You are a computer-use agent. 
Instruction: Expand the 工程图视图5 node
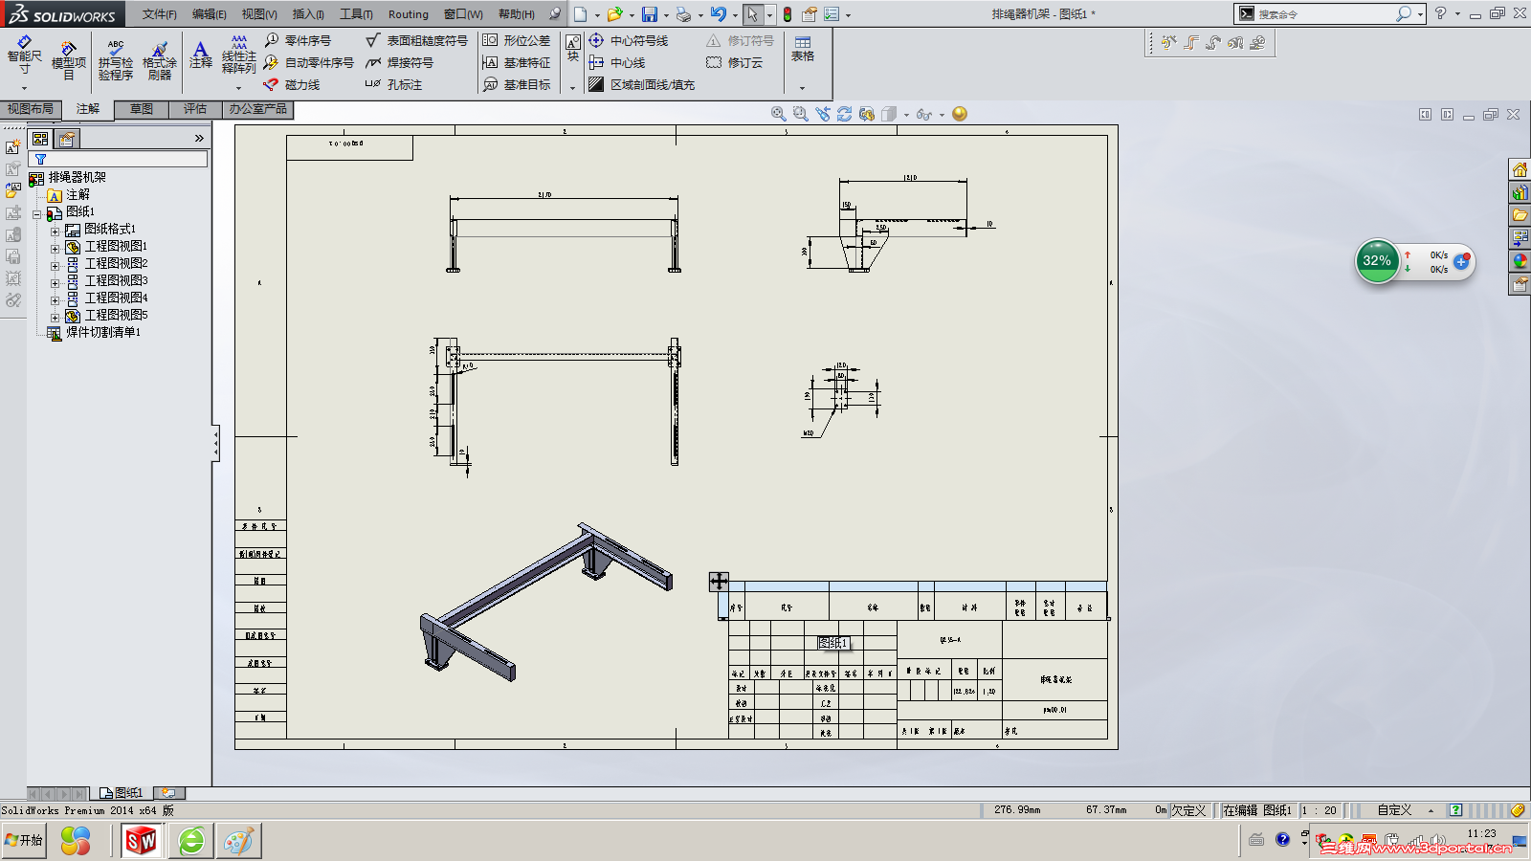[x=55, y=318]
